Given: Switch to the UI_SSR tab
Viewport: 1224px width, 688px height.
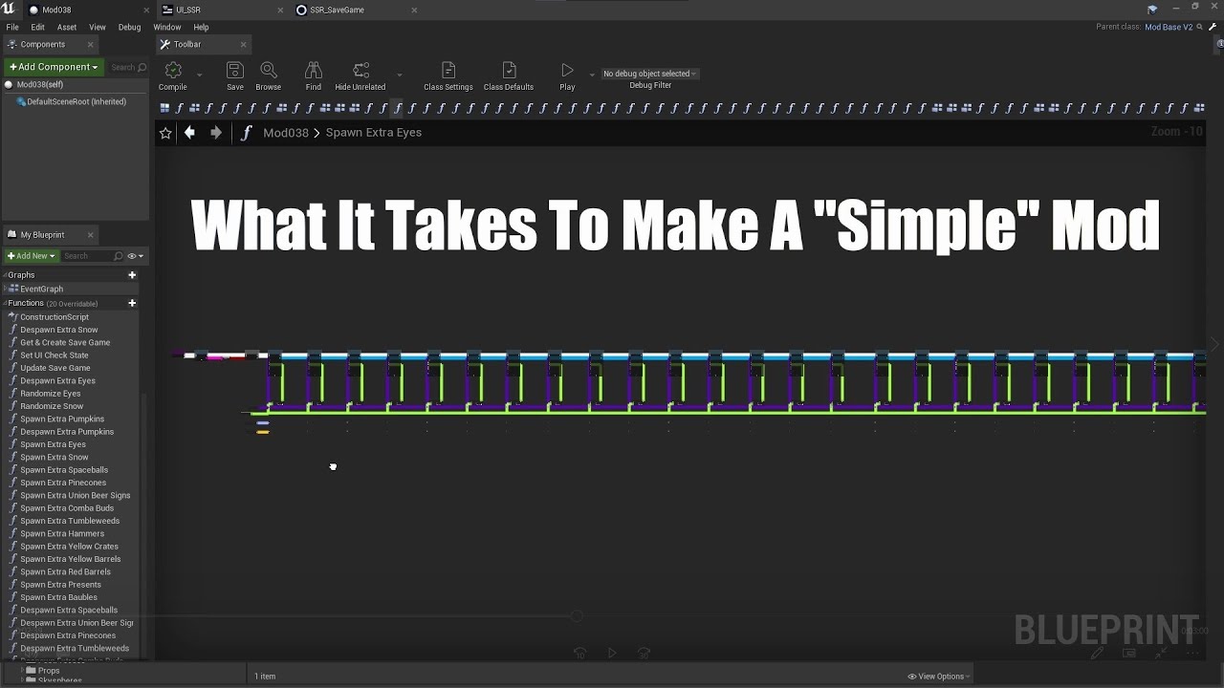Looking at the screenshot, I should point(188,10).
